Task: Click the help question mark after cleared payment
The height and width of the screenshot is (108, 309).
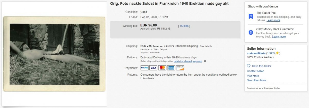Action: pos(205,61)
